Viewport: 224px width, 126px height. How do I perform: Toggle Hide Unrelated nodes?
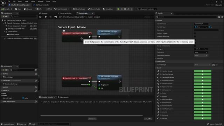coord(61,9)
